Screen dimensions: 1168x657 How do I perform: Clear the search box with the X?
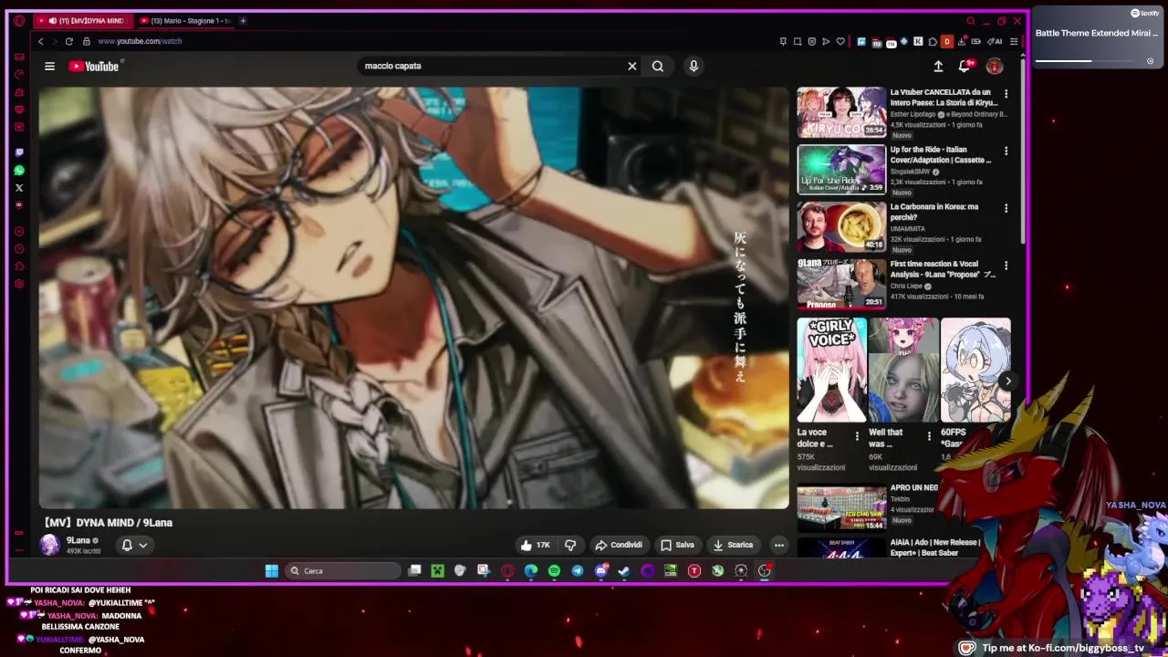631,66
